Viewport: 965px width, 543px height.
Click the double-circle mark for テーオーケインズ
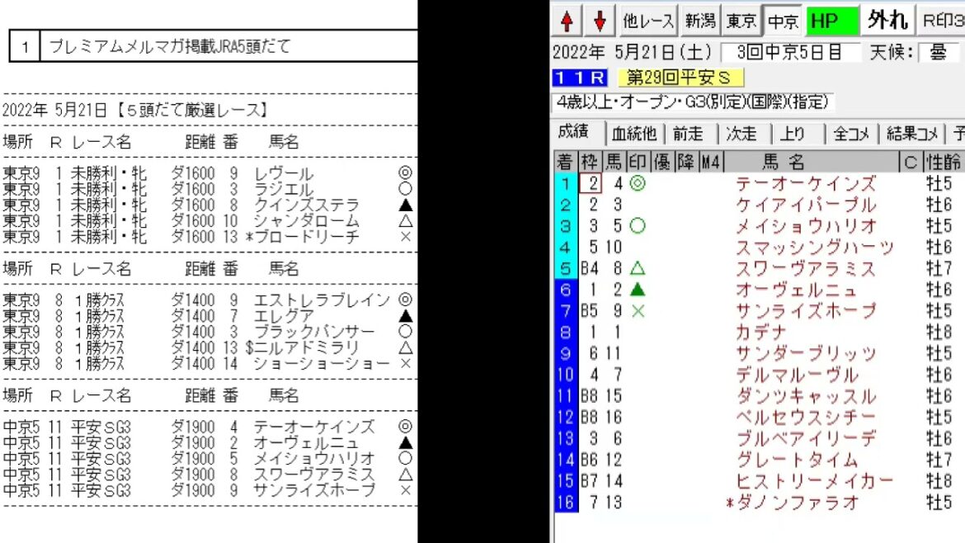tap(637, 183)
